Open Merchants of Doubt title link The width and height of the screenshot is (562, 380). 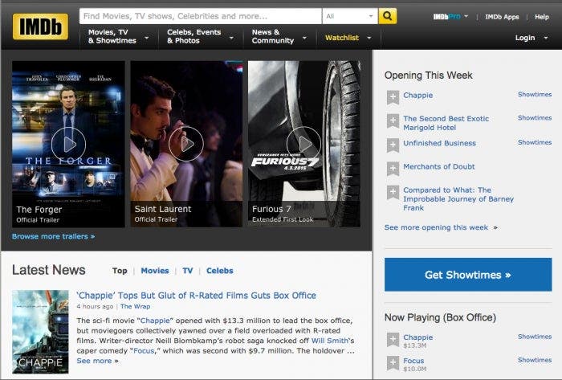pos(438,166)
